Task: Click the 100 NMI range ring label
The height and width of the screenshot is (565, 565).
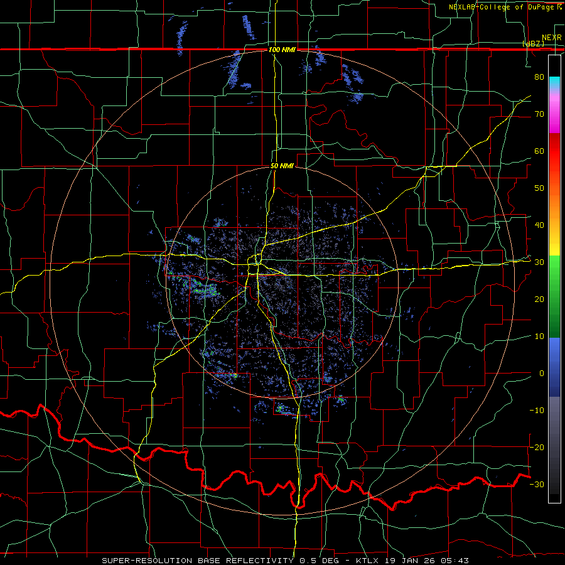Action: pyautogui.click(x=282, y=50)
